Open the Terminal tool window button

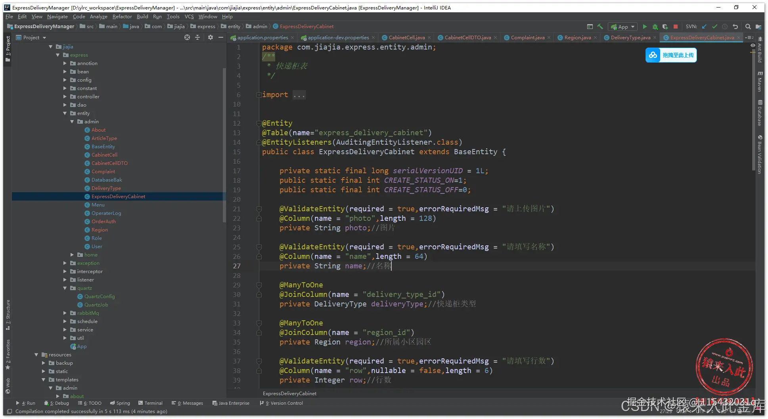point(150,403)
